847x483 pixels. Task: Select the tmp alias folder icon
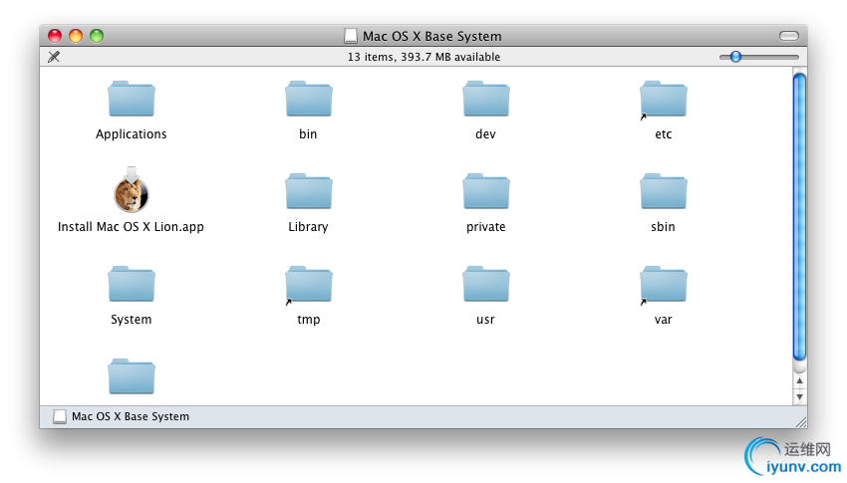[309, 284]
